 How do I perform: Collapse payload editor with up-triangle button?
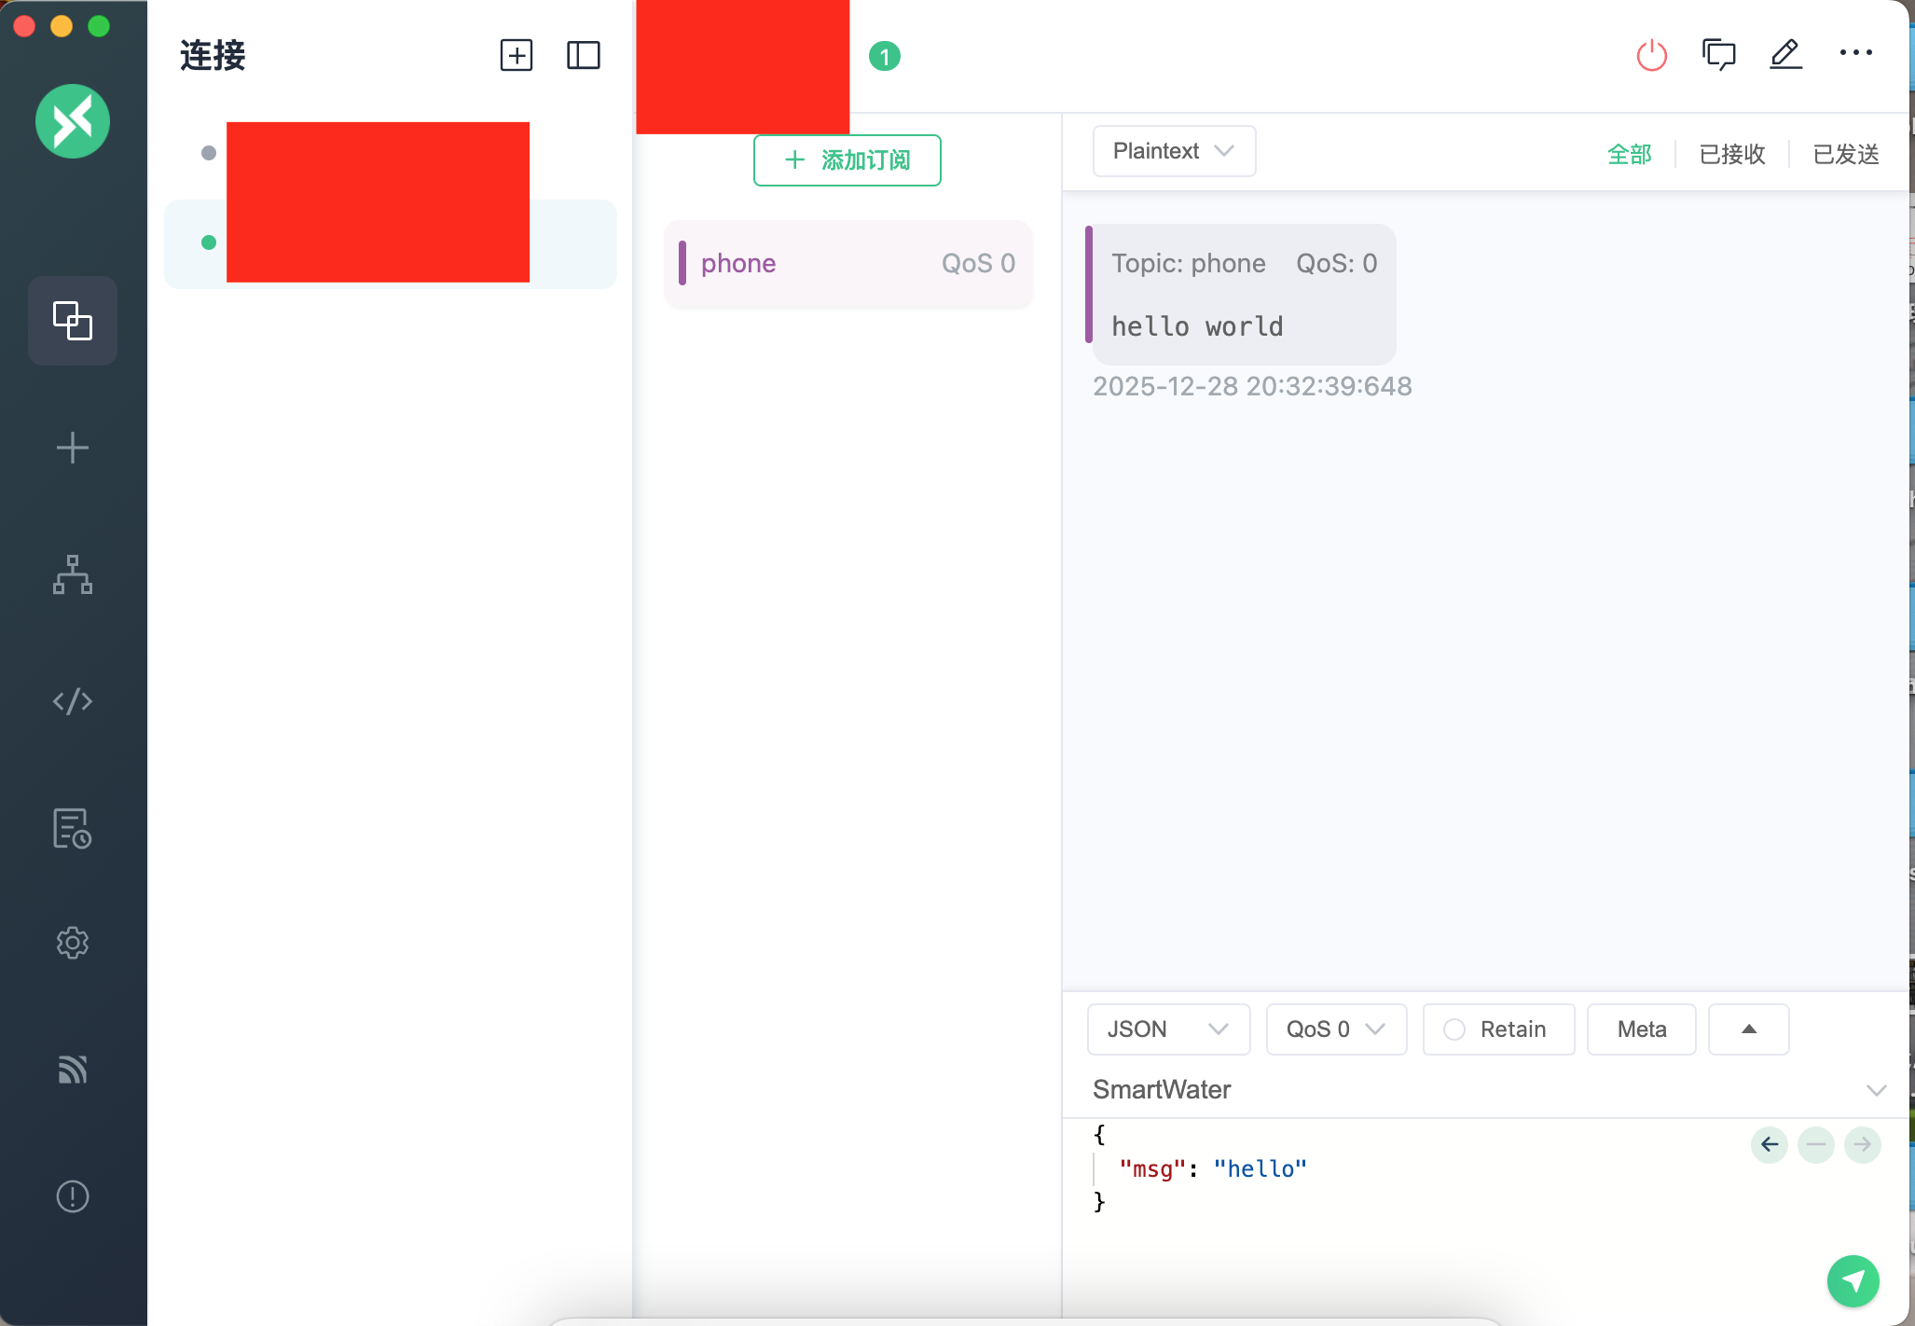(1748, 1029)
